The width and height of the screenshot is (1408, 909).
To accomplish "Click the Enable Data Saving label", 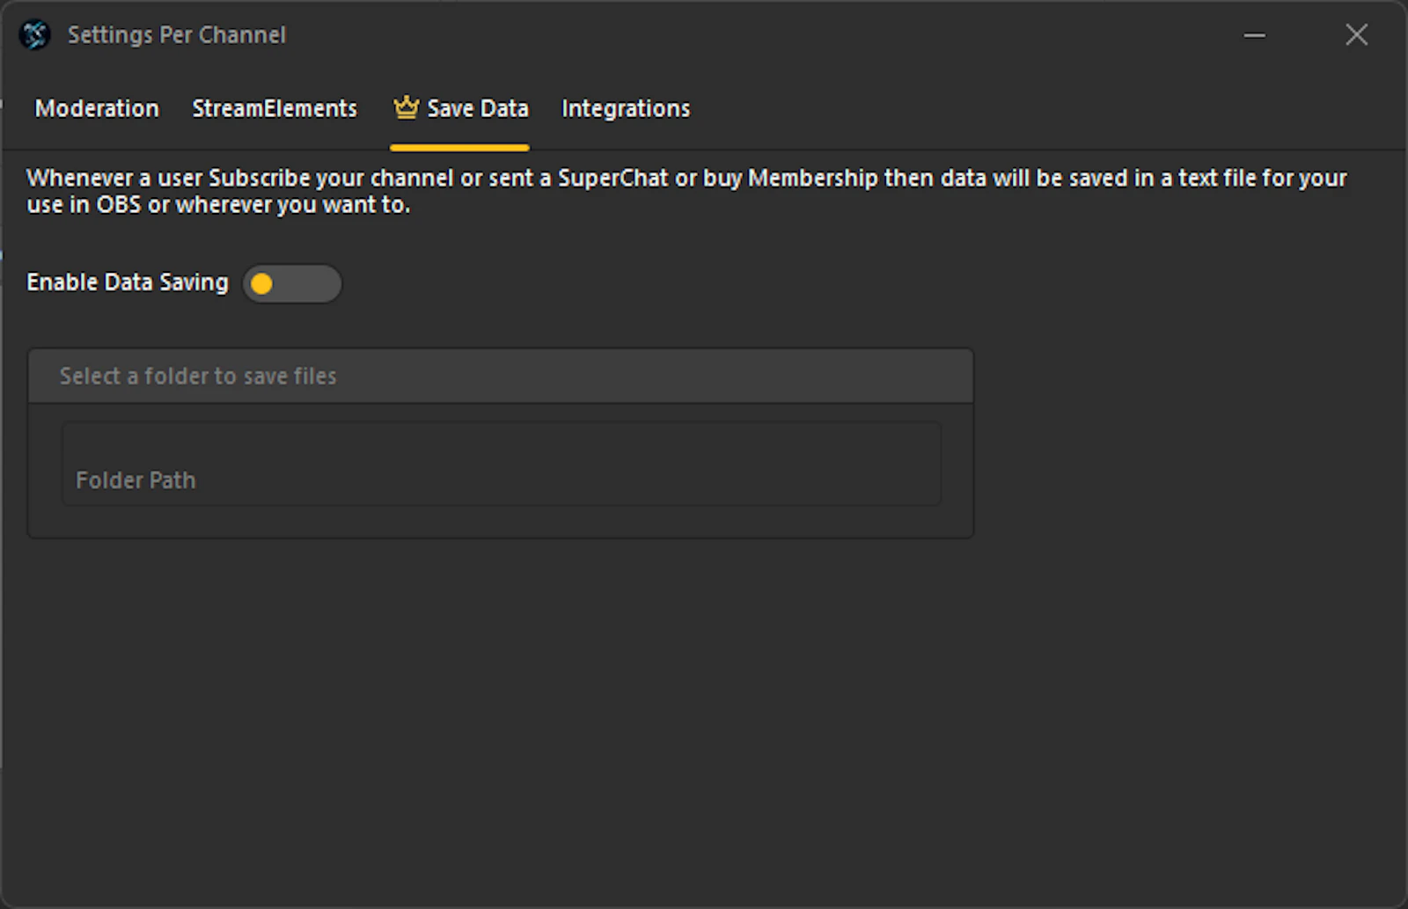I will point(128,282).
